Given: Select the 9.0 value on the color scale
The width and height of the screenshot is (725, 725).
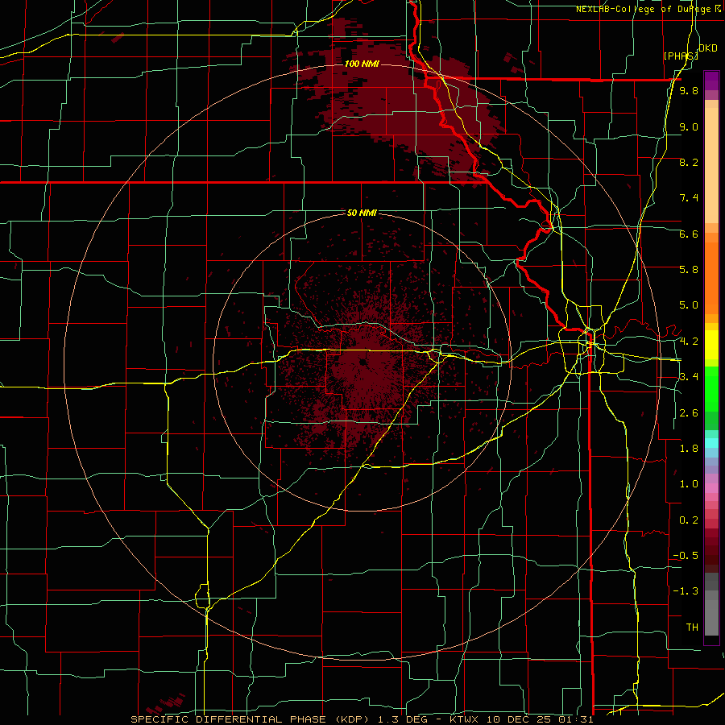Looking at the screenshot, I should 689,126.
